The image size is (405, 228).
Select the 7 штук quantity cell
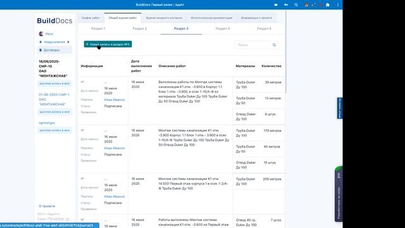tap(276, 220)
